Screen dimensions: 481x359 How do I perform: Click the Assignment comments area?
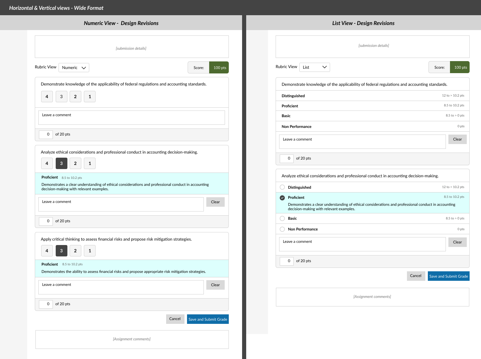[x=132, y=339]
